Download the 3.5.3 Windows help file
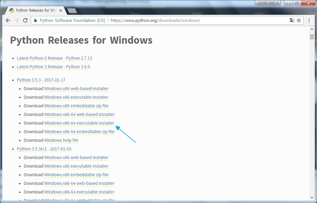317x203 pixels. [x=61, y=140]
